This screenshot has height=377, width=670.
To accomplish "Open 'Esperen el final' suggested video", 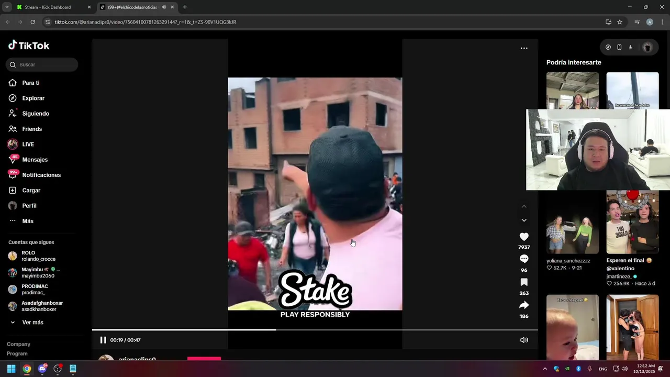I will [632, 222].
